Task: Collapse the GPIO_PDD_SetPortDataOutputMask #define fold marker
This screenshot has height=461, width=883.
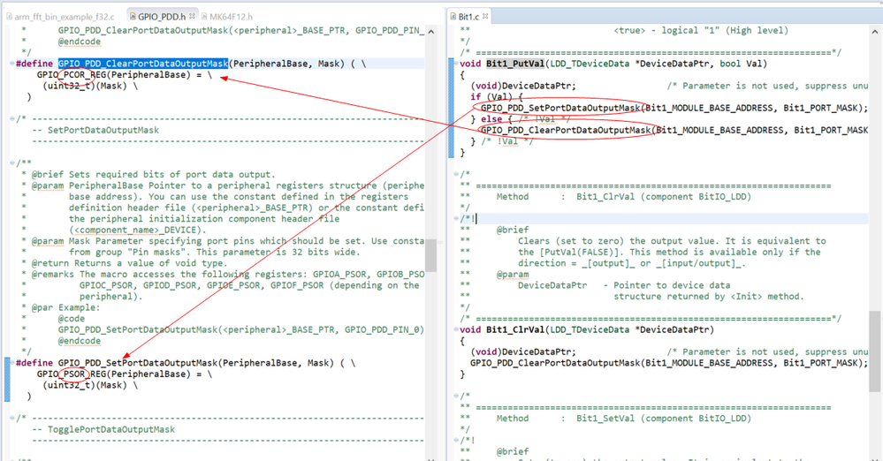Action: point(12,363)
